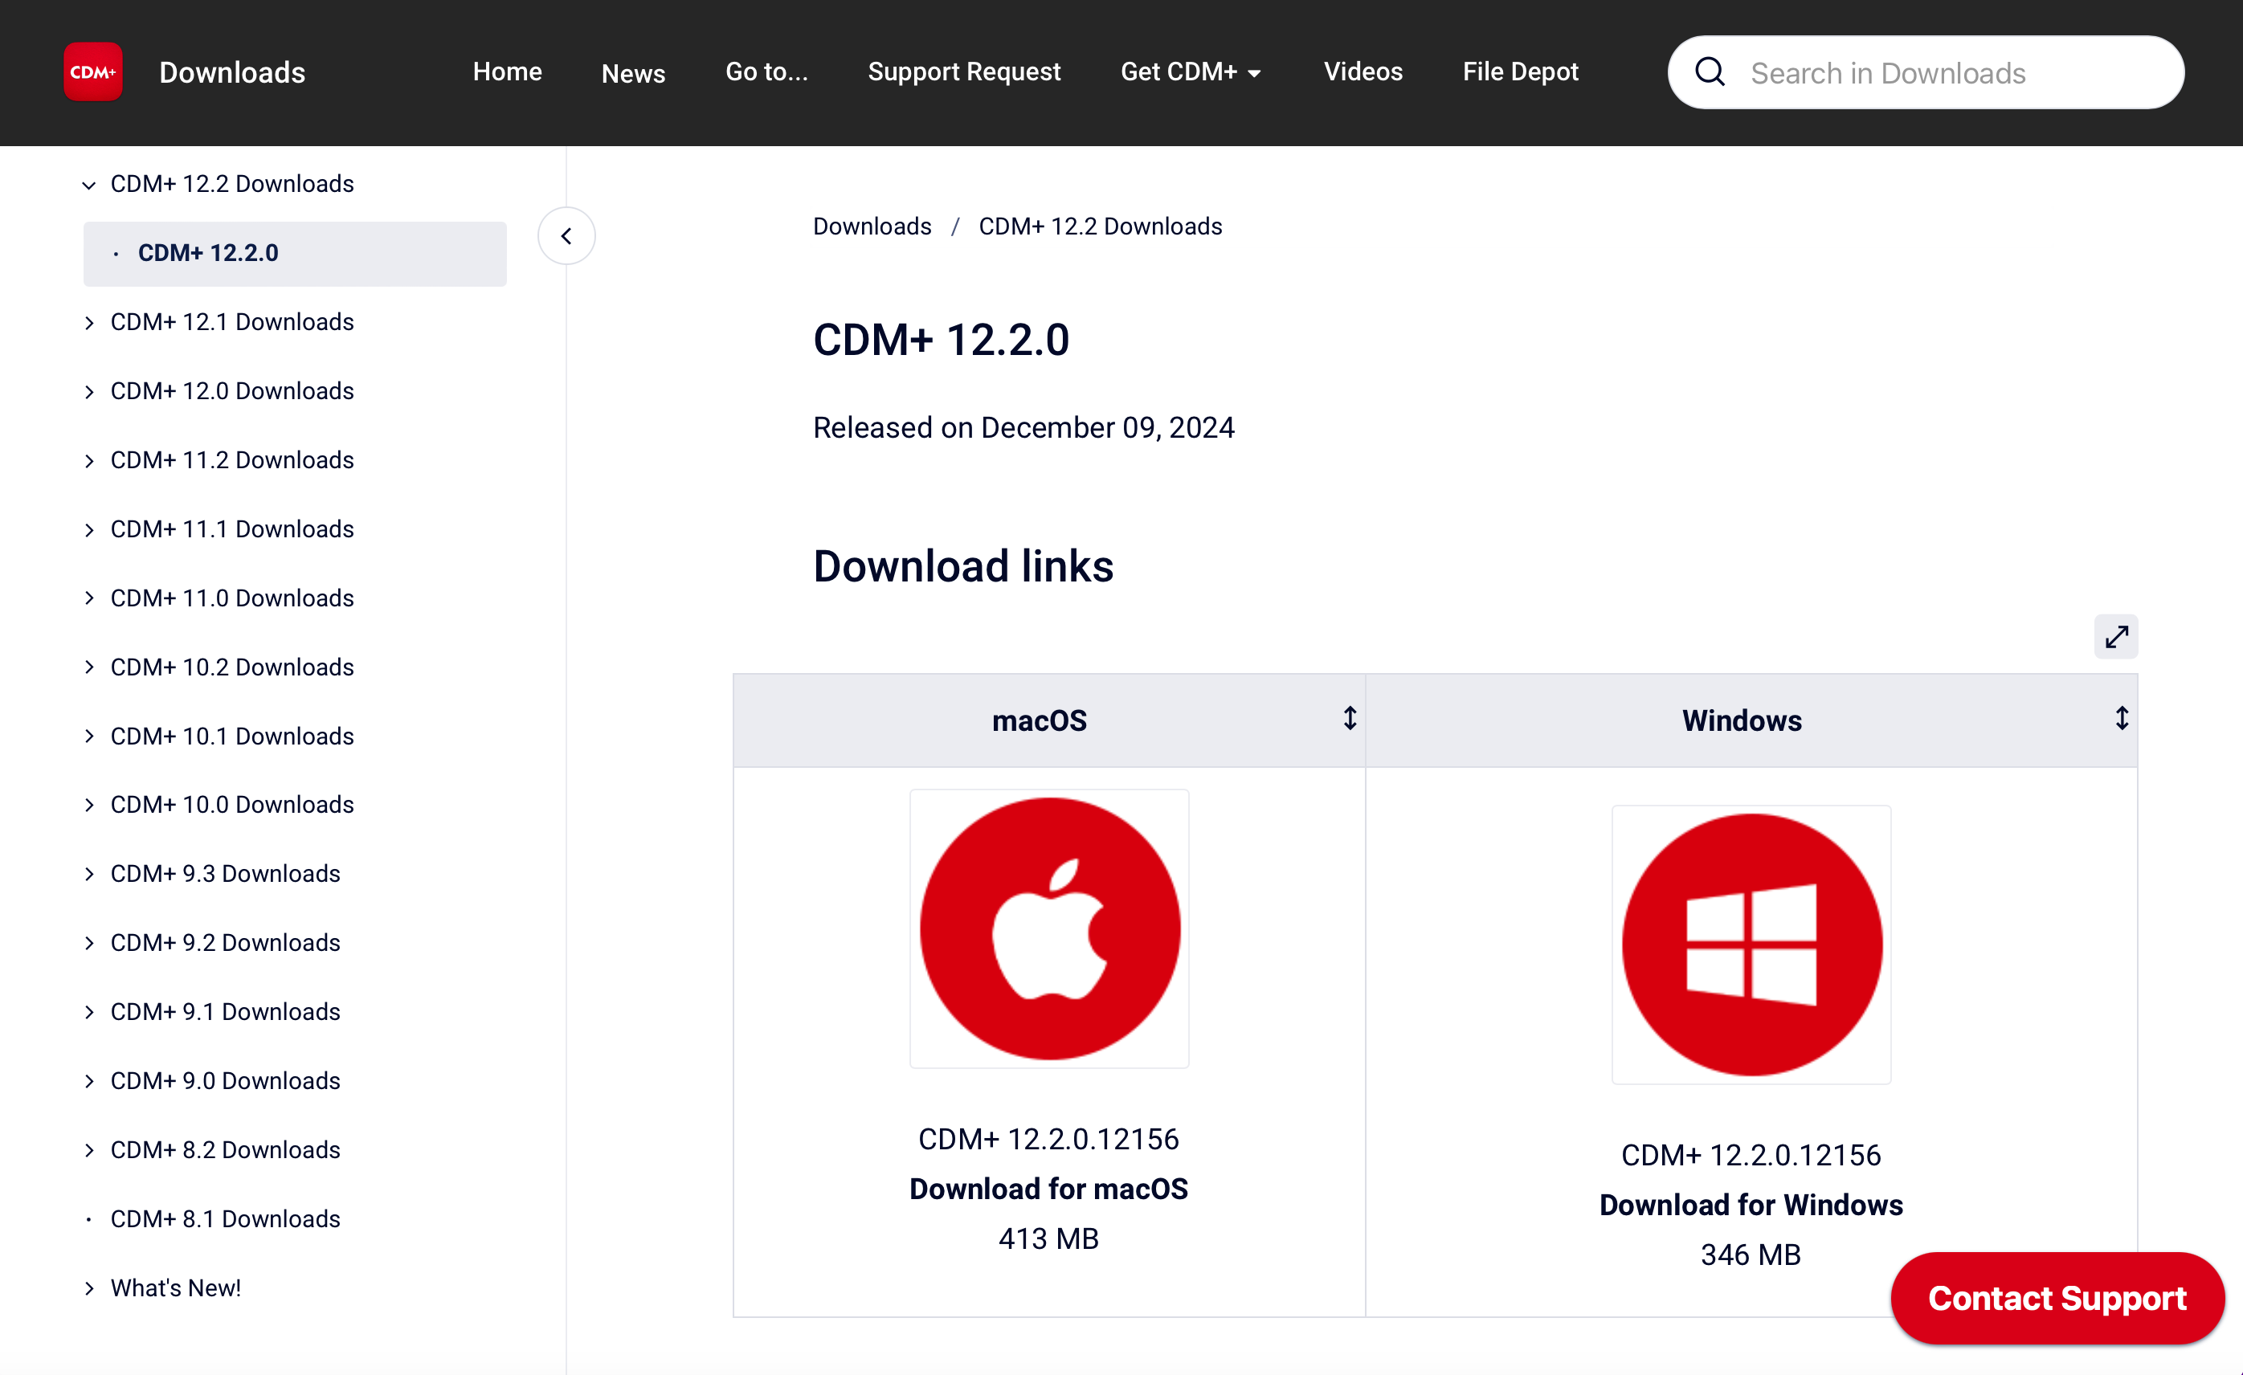Collapse the CDM+ 12.2 Downloads tree

tap(89, 185)
